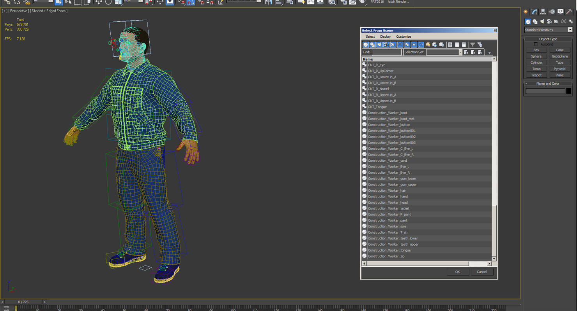Toggle Display Space Warps filter in dialog

pos(400,45)
